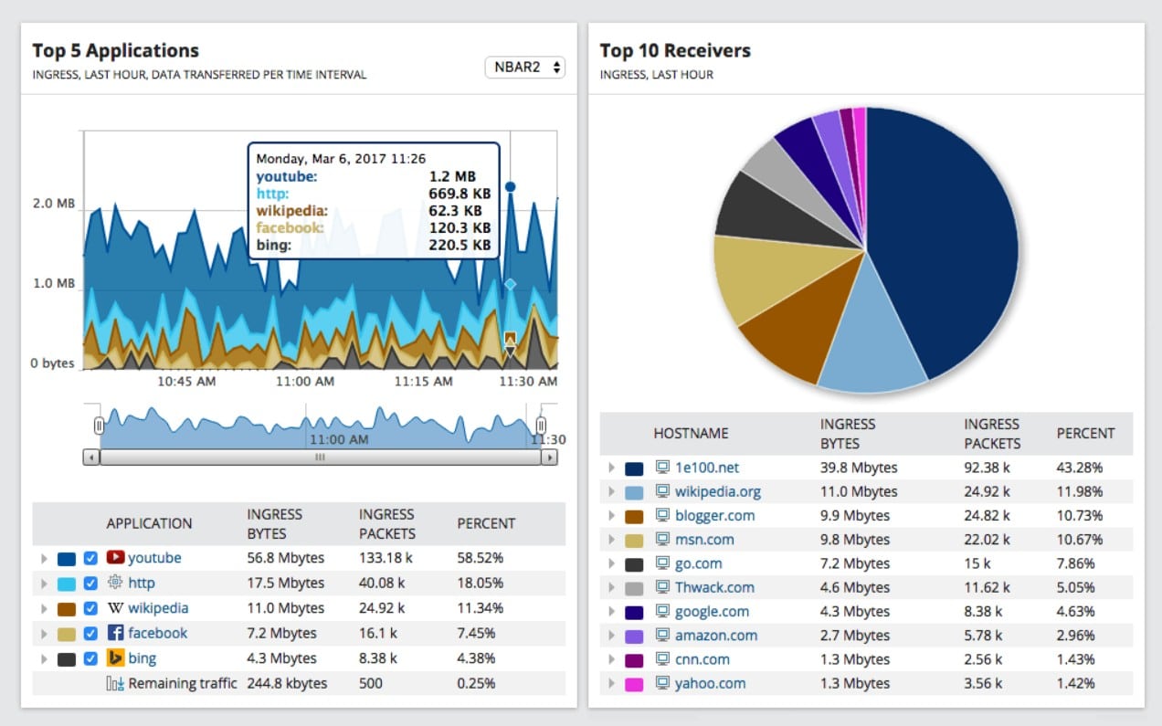Click the Wikipedia W icon
1162x726 pixels.
pos(115,608)
